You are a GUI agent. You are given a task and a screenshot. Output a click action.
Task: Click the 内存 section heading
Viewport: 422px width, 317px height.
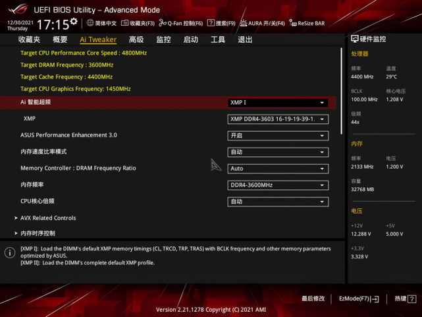tap(357, 144)
